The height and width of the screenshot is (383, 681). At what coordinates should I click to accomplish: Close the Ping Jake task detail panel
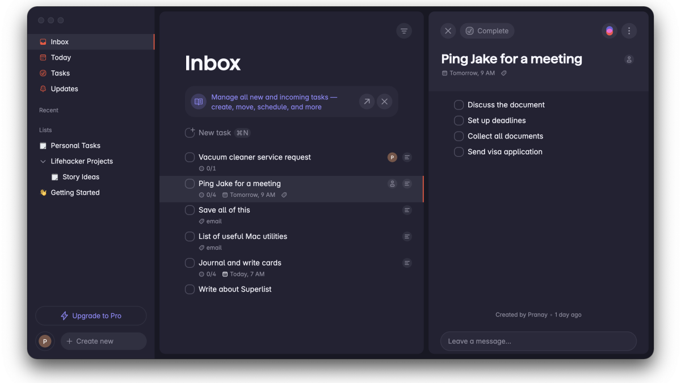click(x=448, y=31)
